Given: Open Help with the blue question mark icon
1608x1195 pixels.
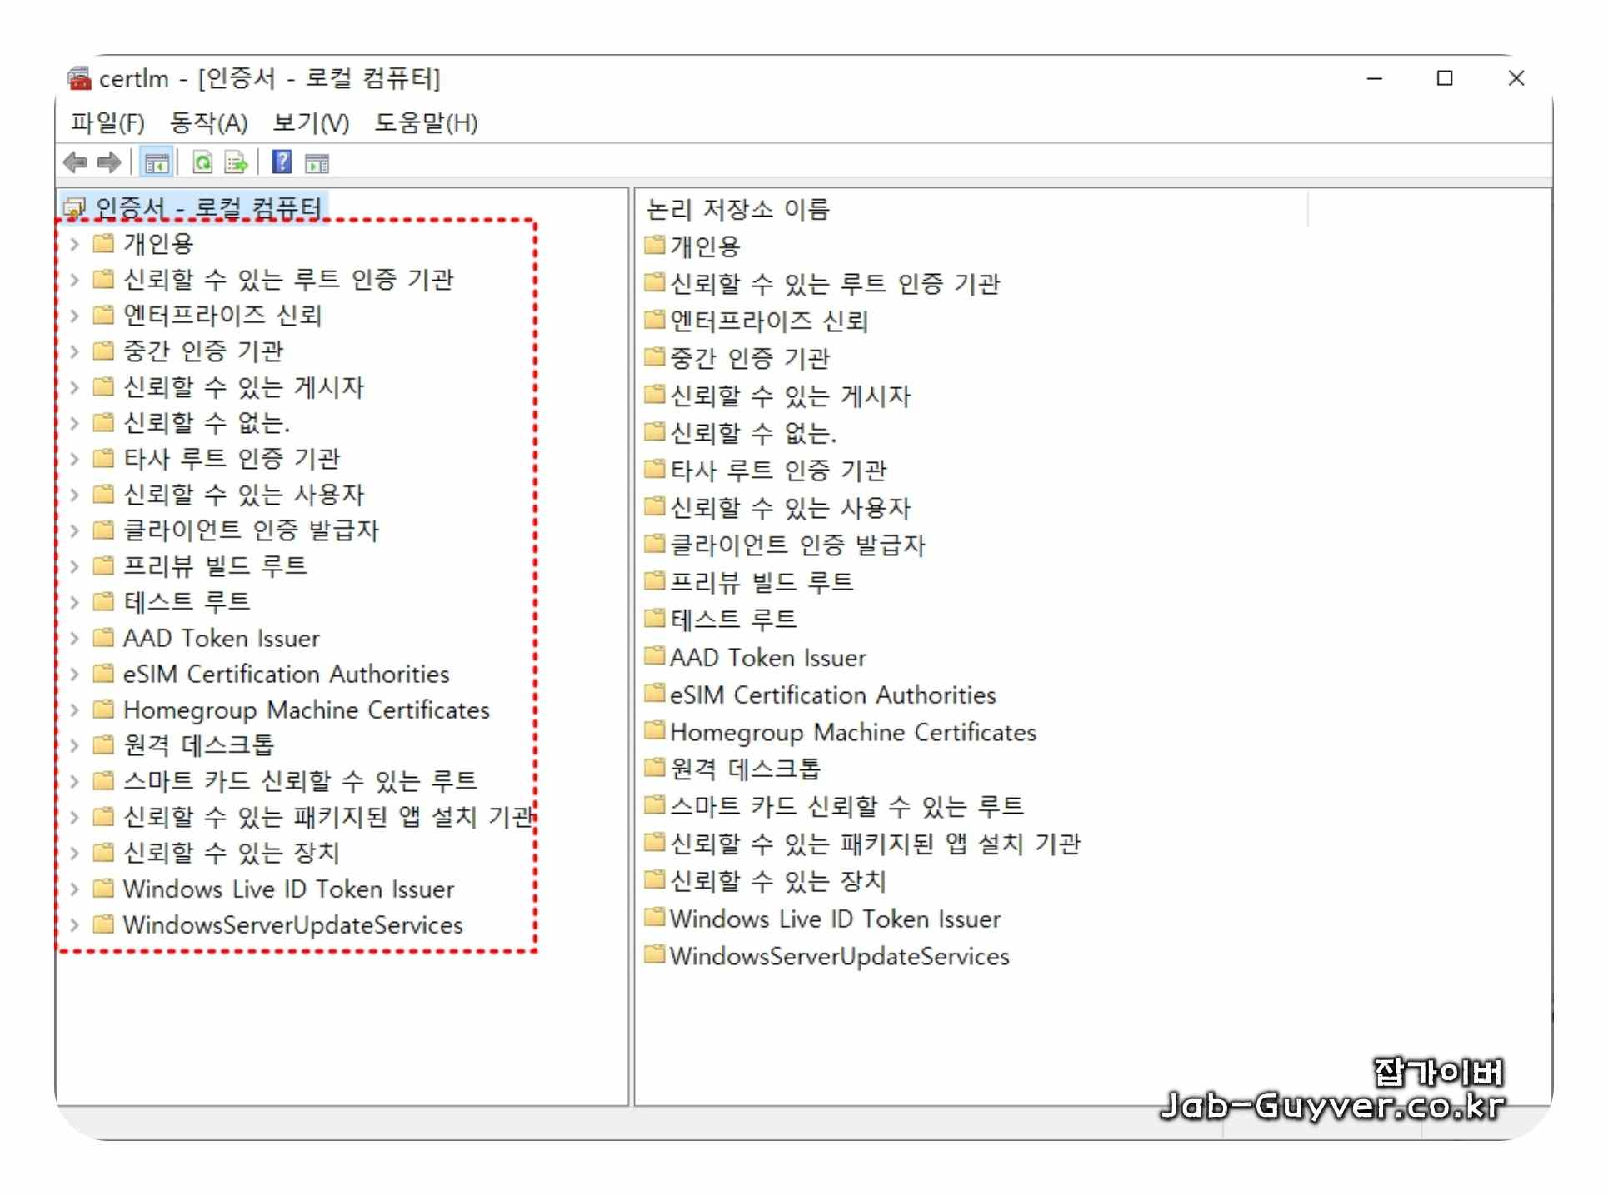Looking at the screenshot, I should point(282,162).
